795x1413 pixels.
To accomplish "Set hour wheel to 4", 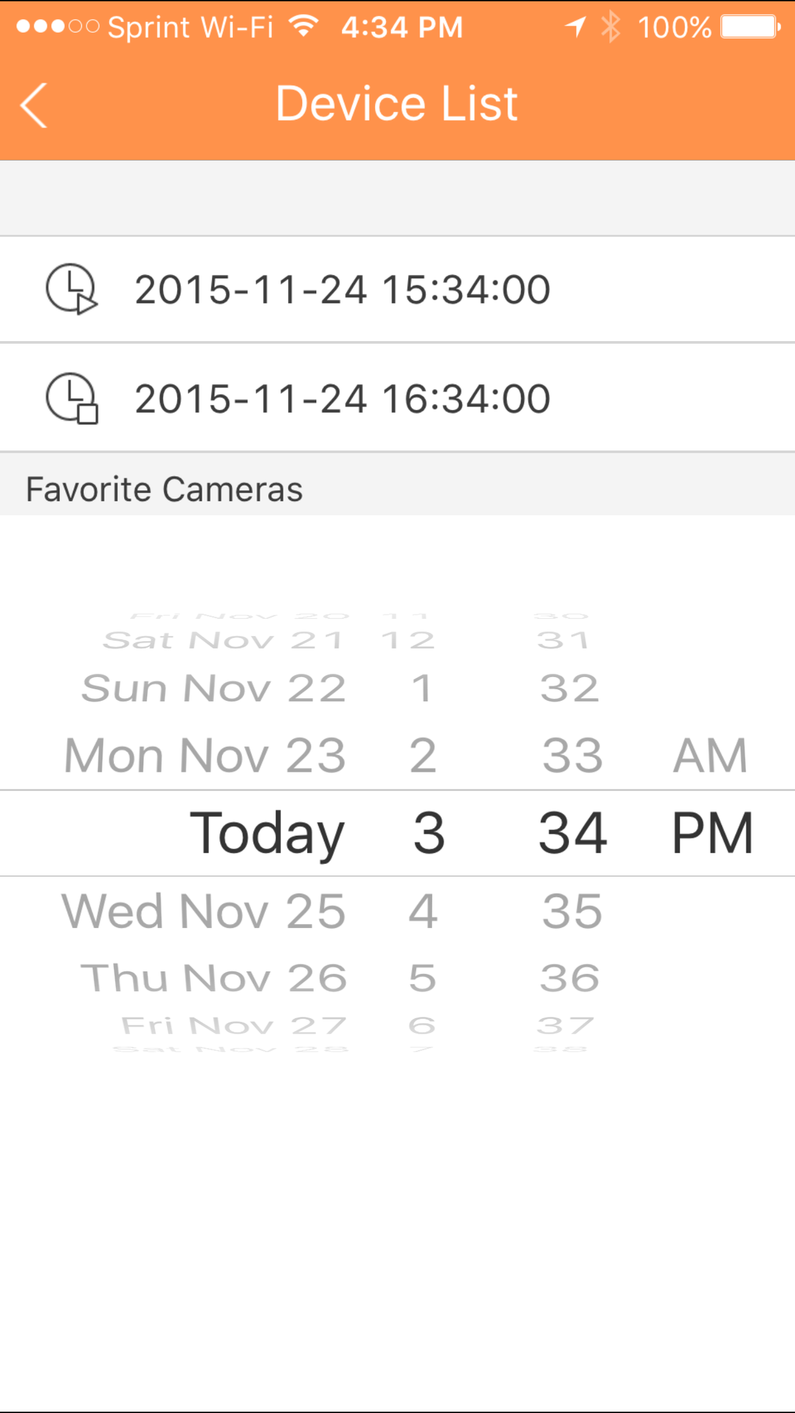I will (423, 912).
